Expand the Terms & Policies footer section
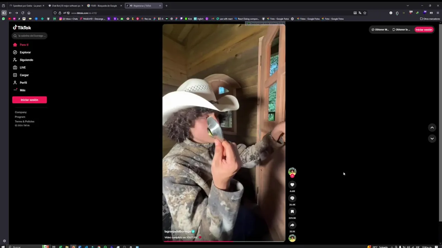 click(x=25, y=122)
